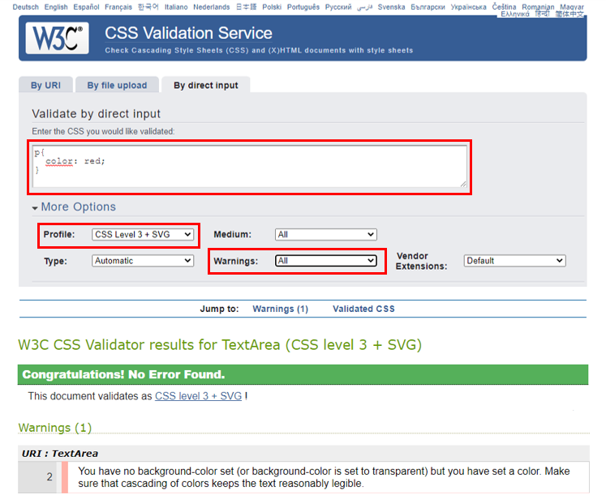
Task: Switch language to Ελληνικά
Action: (x=515, y=15)
